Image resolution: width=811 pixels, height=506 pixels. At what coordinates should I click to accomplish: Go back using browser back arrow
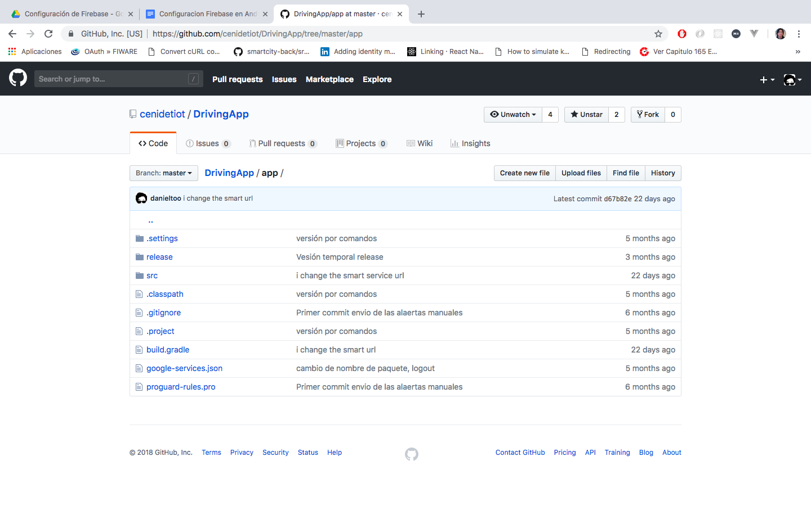[12, 34]
